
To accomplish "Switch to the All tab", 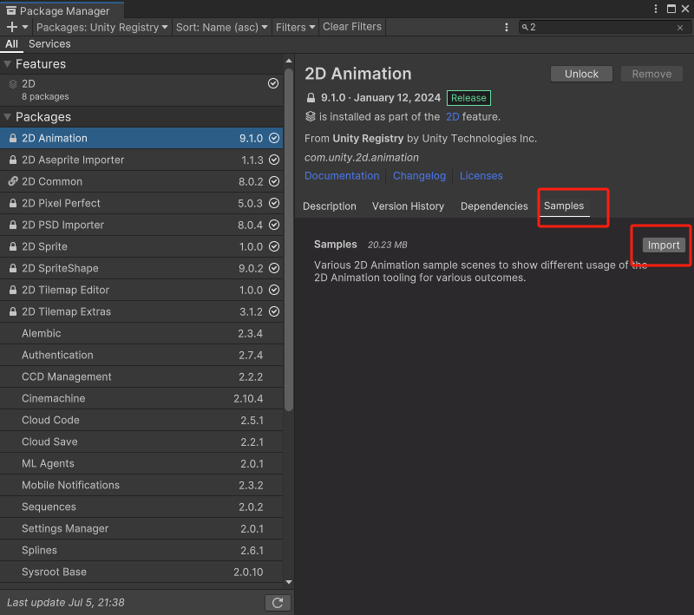I will pos(11,43).
